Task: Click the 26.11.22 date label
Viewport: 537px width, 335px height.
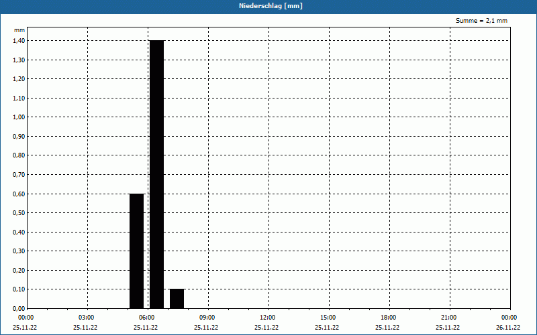Action: [x=508, y=328]
